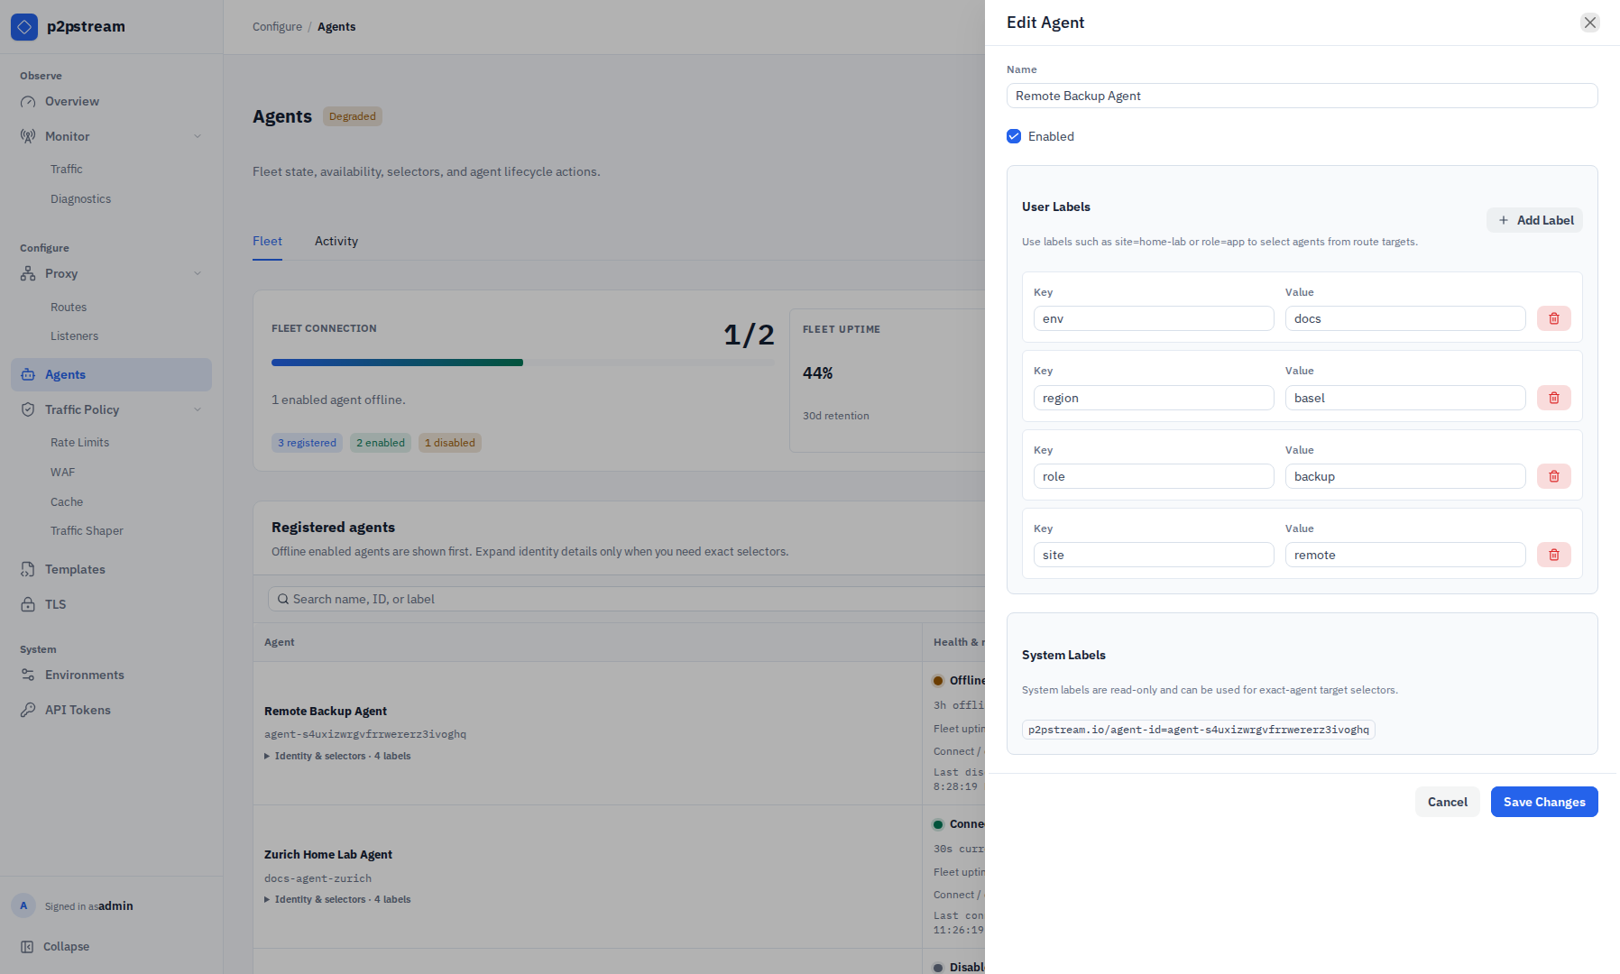
Task: Click the admin user avatar
Action: (23, 905)
